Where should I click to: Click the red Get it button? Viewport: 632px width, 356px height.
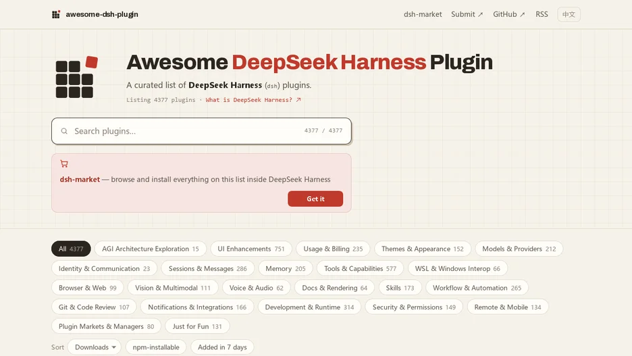(315, 199)
